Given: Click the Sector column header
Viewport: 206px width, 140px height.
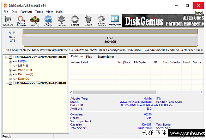Looking at the screenshot, I should tap(197, 62).
